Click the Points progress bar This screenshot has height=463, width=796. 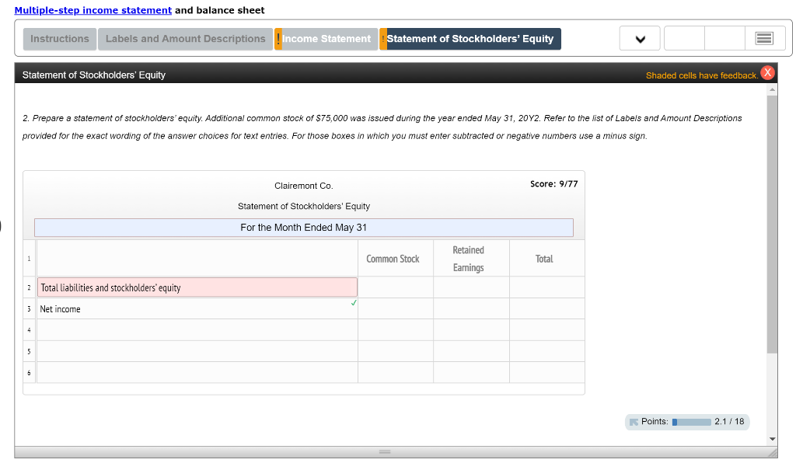click(691, 422)
